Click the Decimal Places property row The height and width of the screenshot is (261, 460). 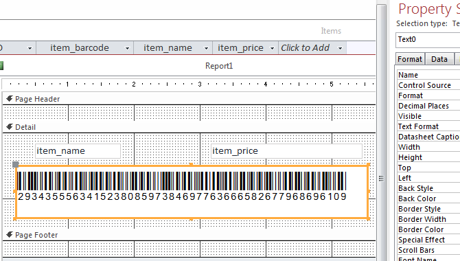[x=428, y=106]
